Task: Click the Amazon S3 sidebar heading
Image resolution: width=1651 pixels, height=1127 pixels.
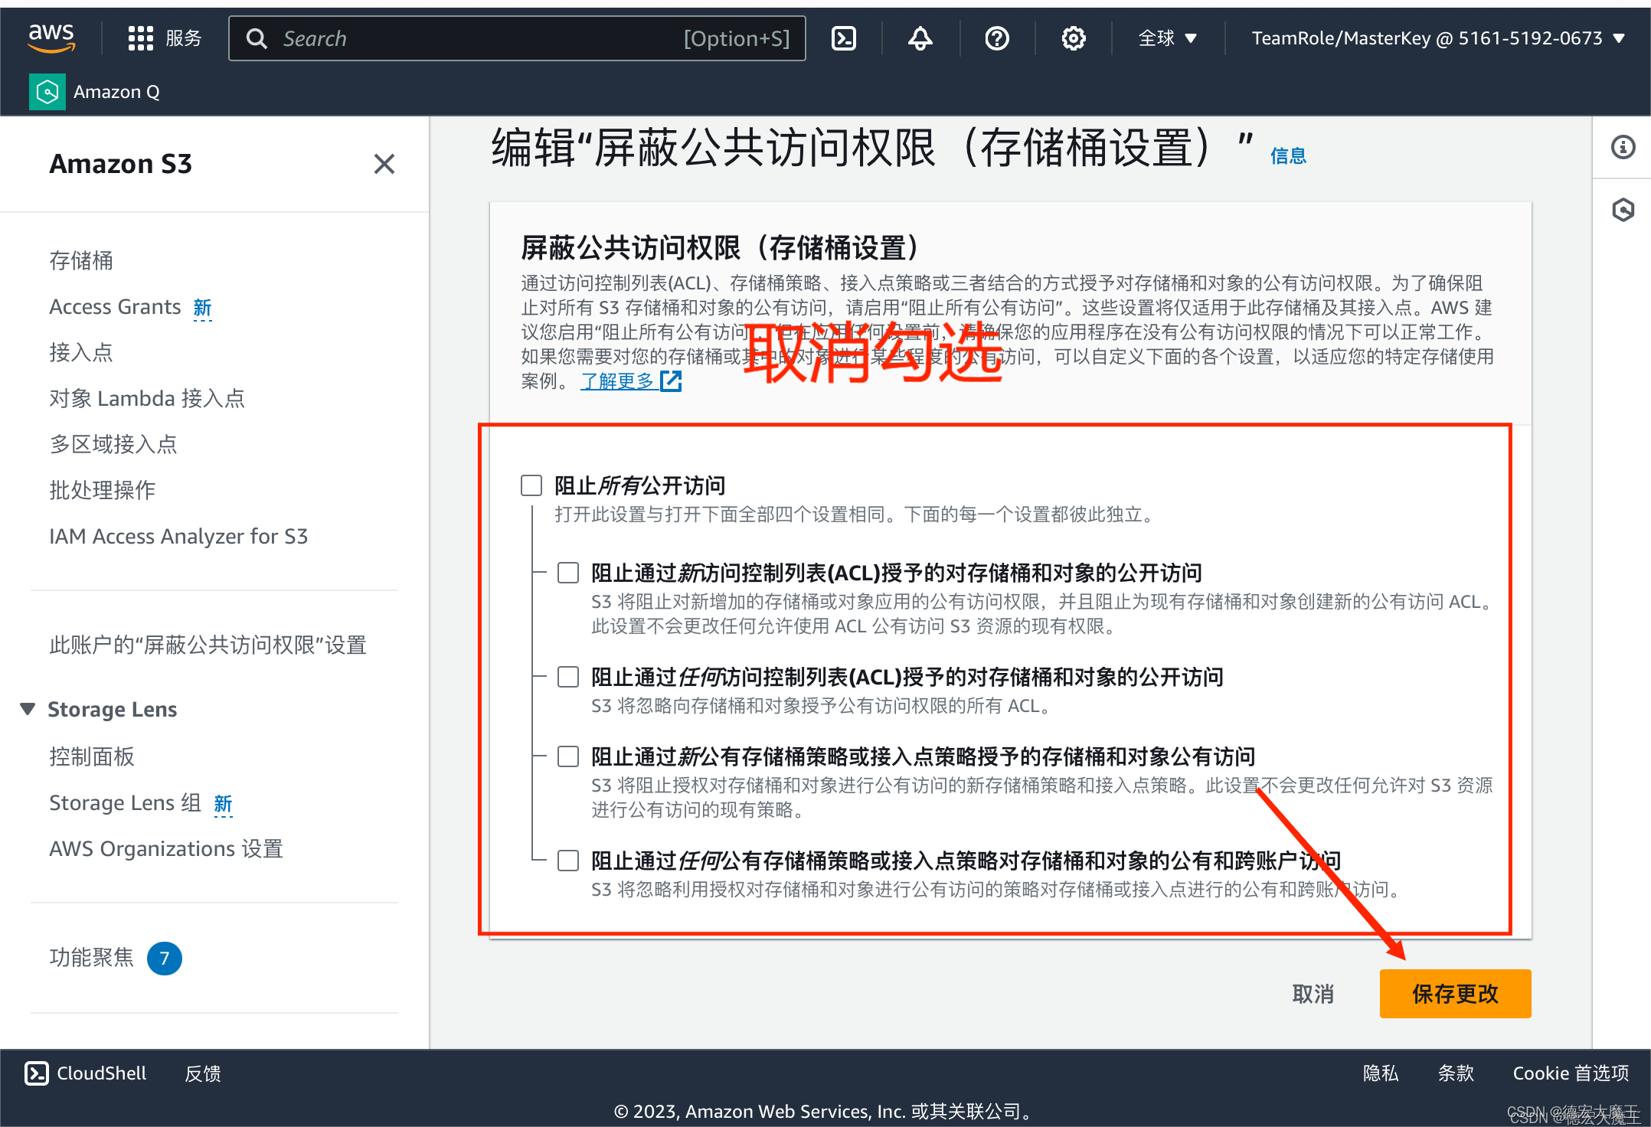Action: point(120,164)
